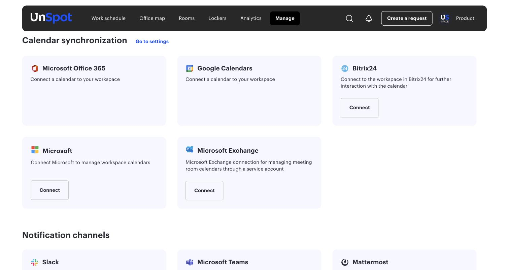This screenshot has height=270, width=509.
Task: Click the UnSpot logo
Action: [51, 18]
